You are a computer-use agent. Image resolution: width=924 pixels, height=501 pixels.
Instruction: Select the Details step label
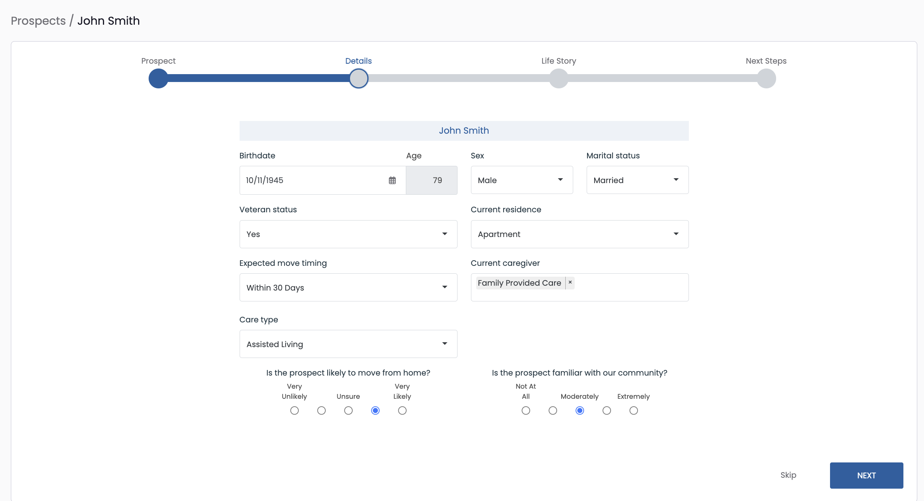358,61
